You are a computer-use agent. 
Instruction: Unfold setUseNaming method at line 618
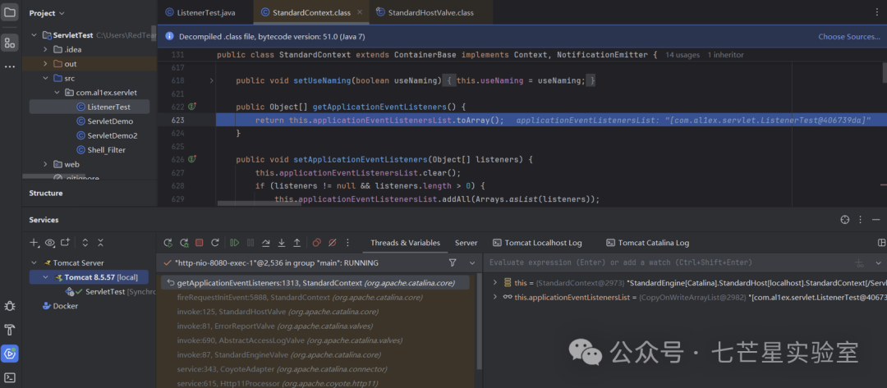pyautogui.click(x=212, y=80)
